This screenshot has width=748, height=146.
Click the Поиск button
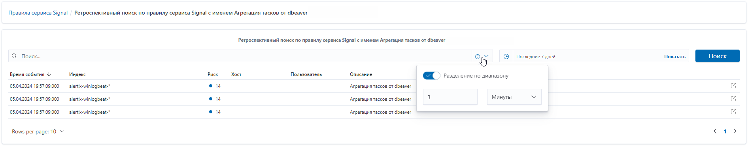click(717, 56)
